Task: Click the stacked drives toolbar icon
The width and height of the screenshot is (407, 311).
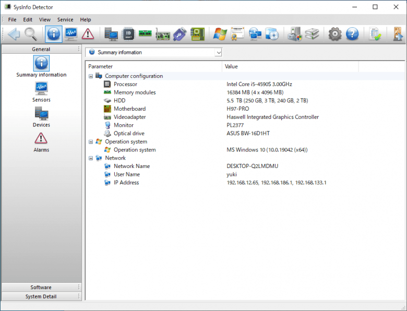Action: (x=312, y=34)
